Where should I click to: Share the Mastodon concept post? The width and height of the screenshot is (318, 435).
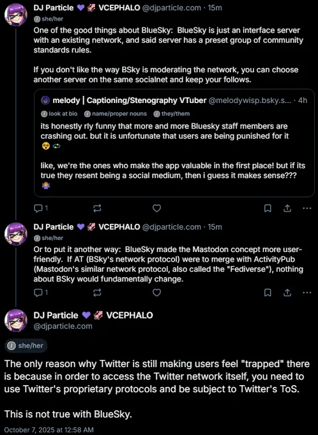point(287,292)
